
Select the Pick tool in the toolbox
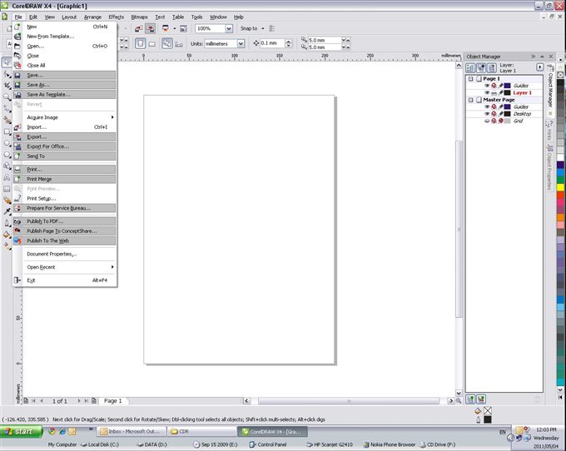7,62
